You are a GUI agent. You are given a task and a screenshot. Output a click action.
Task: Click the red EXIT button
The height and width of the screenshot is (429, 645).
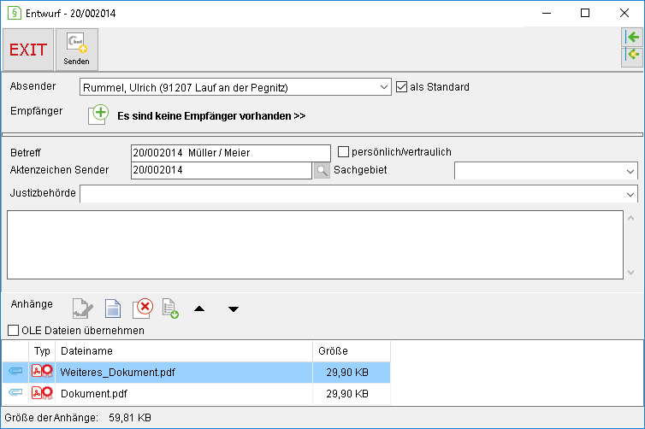coord(28,50)
